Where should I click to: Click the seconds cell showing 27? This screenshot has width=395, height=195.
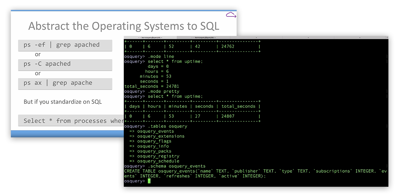tap(197, 116)
